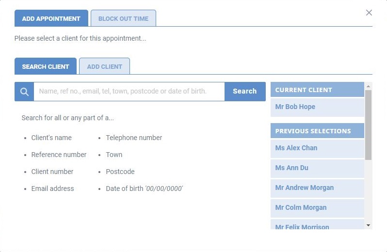Click the scrollbar track below the thumb
The width and height of the screenshot is (387, 252).
(x=368, y=191)
